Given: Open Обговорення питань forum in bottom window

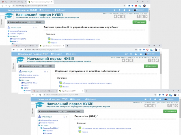Looking at the screenshot, I should tap(106, 128).
